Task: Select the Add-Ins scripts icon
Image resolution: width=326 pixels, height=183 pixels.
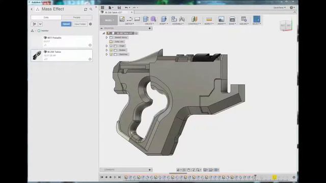Action: 243,19
